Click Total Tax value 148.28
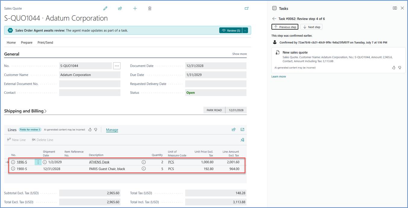Viewport: 408px width, 208px height. [216, 193]
